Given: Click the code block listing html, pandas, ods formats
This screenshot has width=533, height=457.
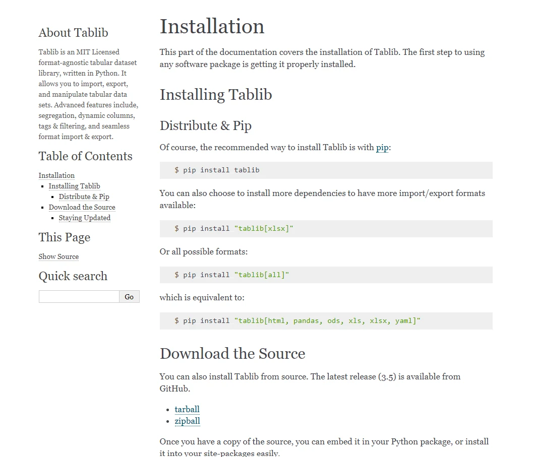Looking at the screenshot, I should point(326,321).
